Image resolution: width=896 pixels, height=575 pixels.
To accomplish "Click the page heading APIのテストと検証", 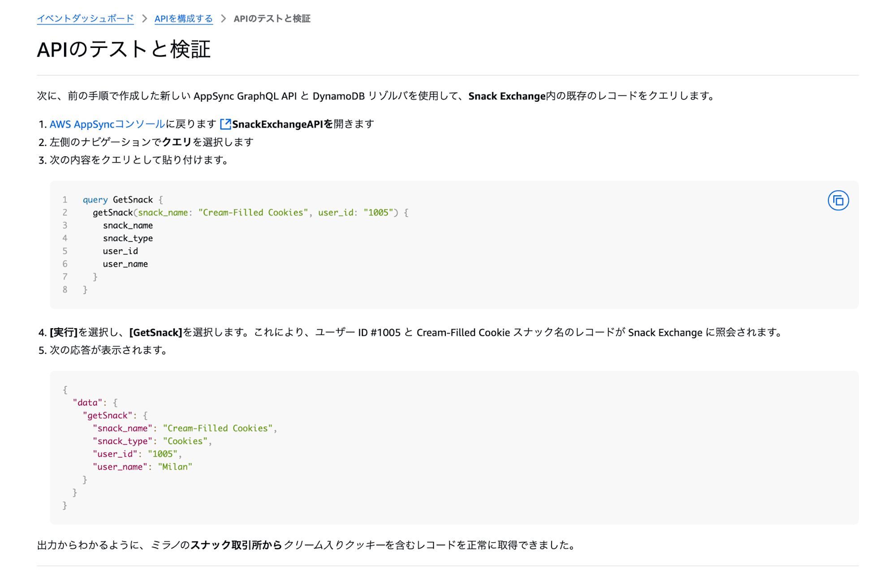I will [x=124, y=49].
